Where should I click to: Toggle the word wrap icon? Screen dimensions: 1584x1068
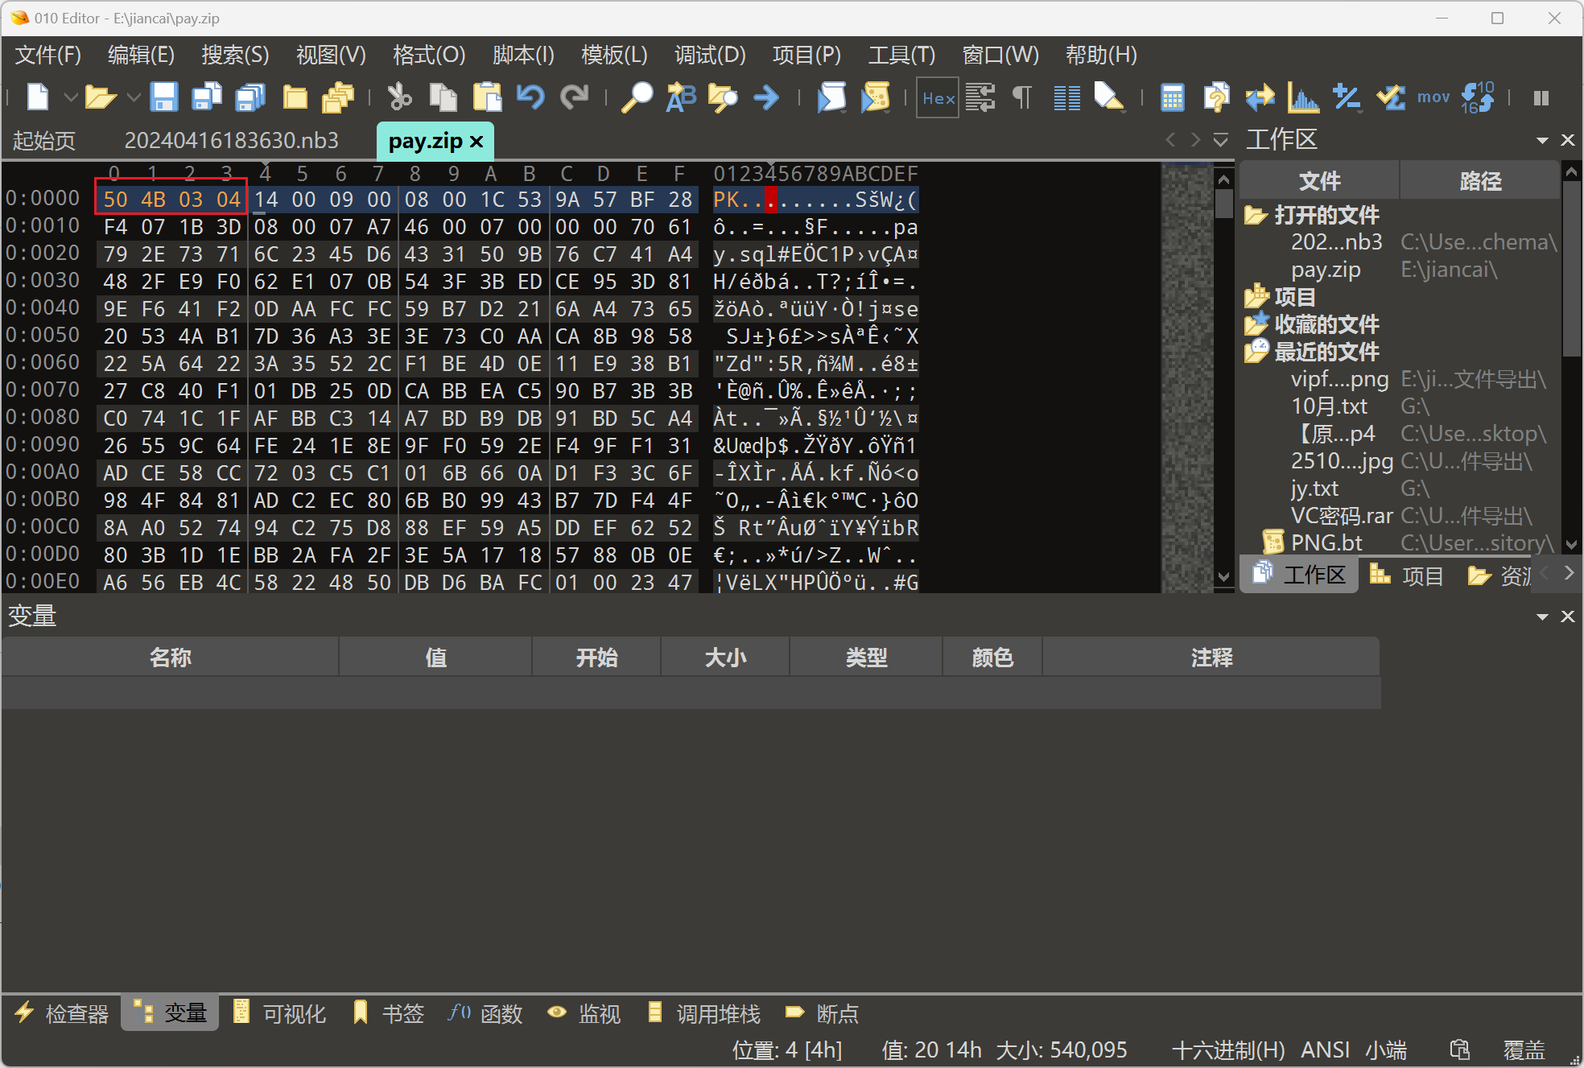coord(980,97)
